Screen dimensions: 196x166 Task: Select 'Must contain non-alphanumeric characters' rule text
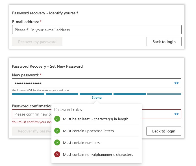98,154
